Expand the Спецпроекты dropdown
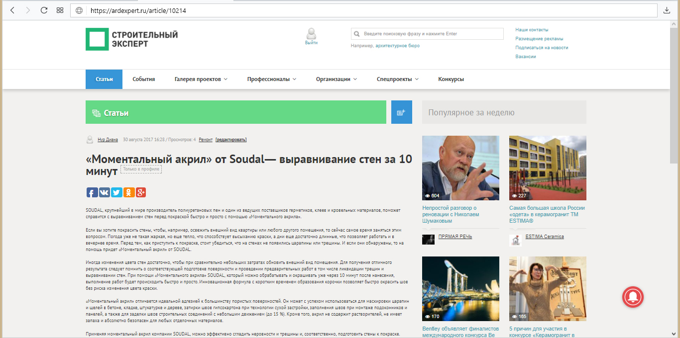This screenshot has height=338, width=680. 398,79
